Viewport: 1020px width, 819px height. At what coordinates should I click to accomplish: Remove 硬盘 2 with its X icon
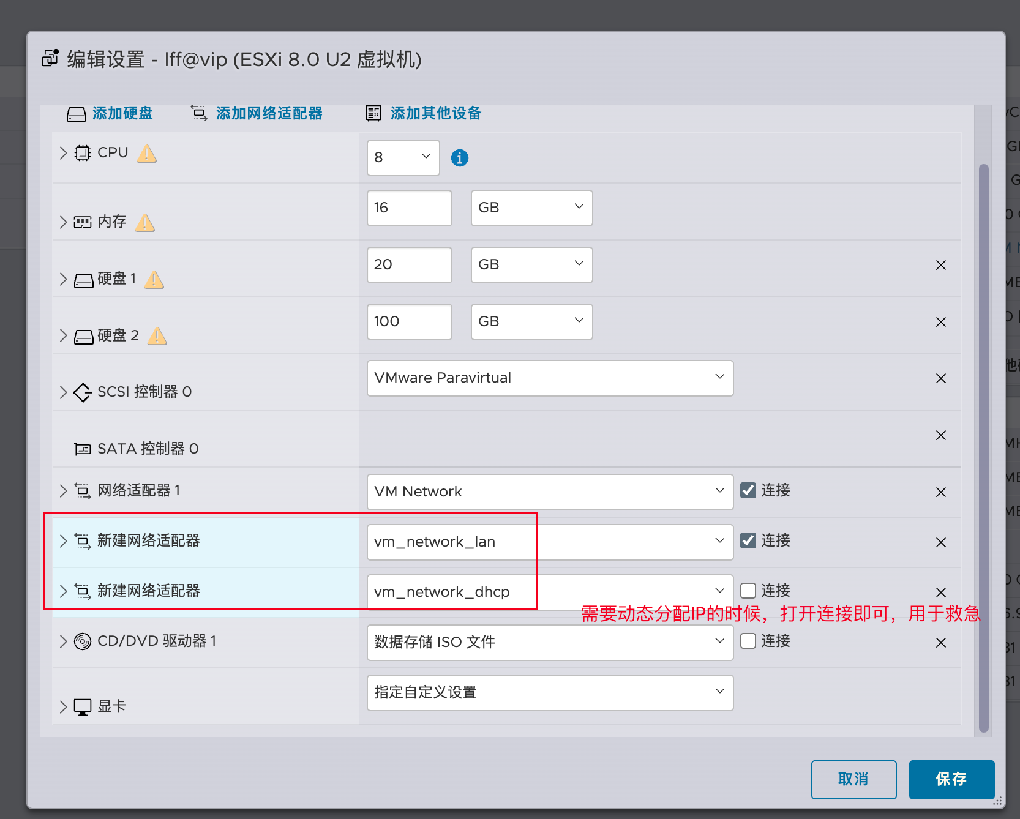940,322
